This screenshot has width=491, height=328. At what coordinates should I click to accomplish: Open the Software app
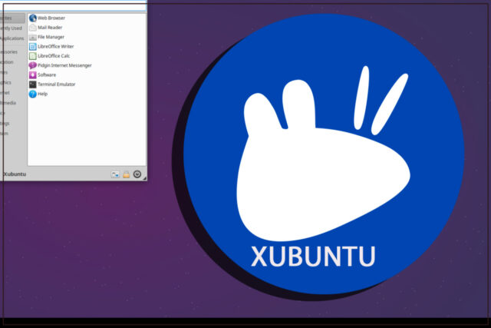[x=87, y=75]
